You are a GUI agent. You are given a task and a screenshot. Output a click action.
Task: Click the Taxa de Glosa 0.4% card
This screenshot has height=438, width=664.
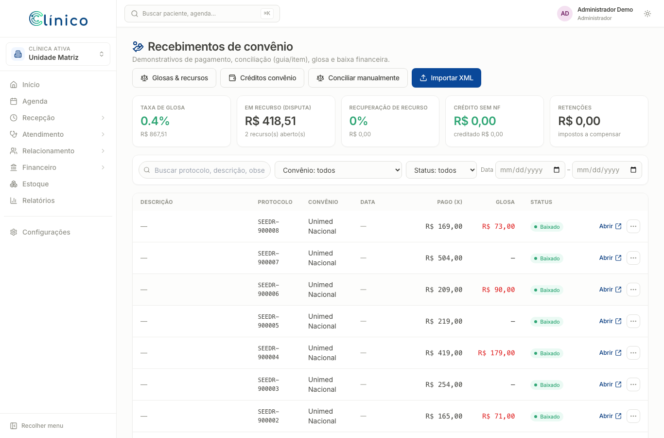coord(181,121)
